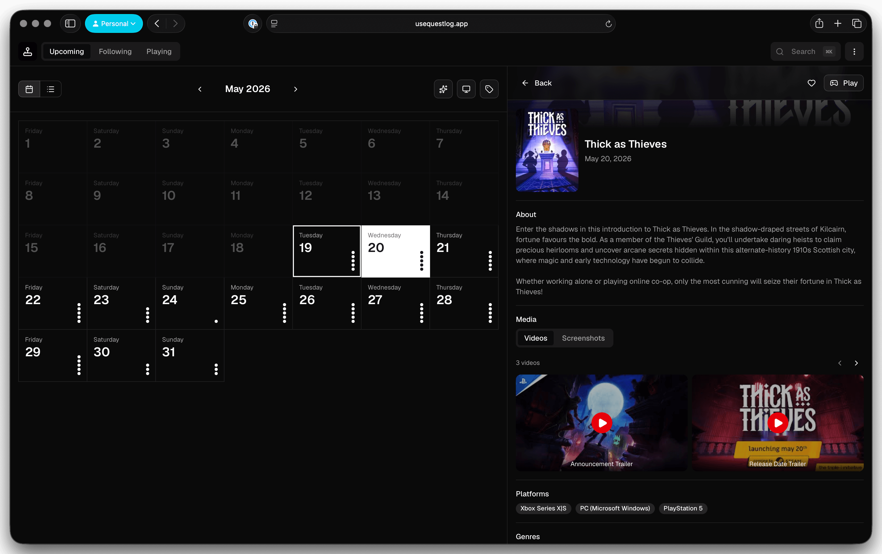Screen dimensions: 882x554
Task: Switch to the Upcoming tab
Action: coord(67,51)
